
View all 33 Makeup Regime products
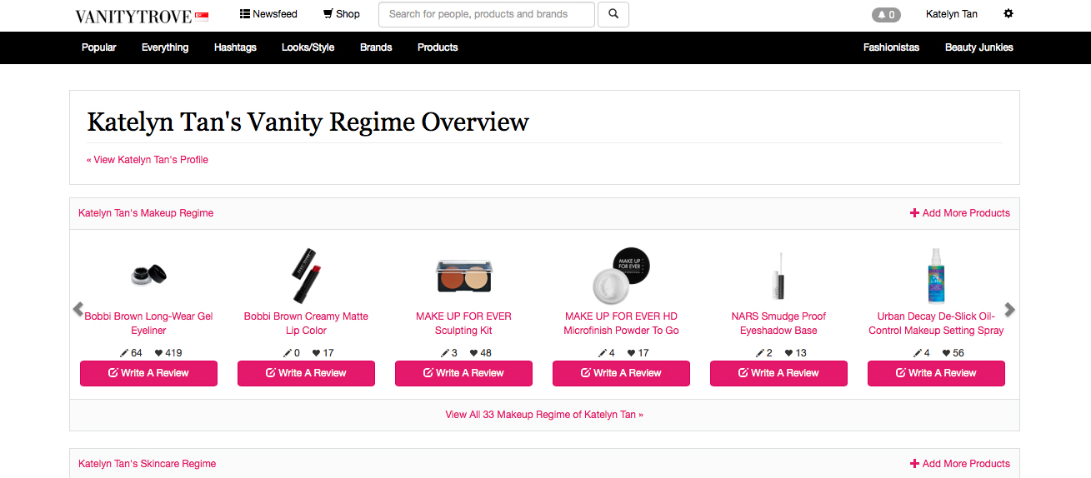pos(544,415)
